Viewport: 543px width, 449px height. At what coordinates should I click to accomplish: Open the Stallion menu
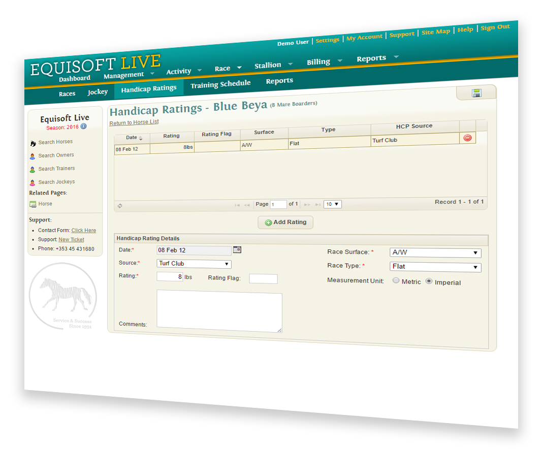[269, 64]
